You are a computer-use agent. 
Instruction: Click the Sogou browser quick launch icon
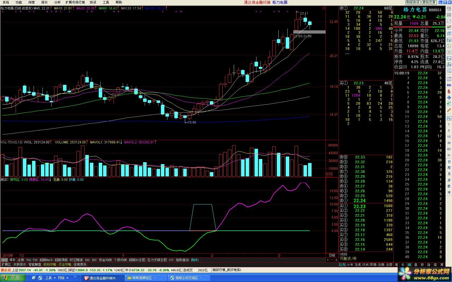point(40,278)
